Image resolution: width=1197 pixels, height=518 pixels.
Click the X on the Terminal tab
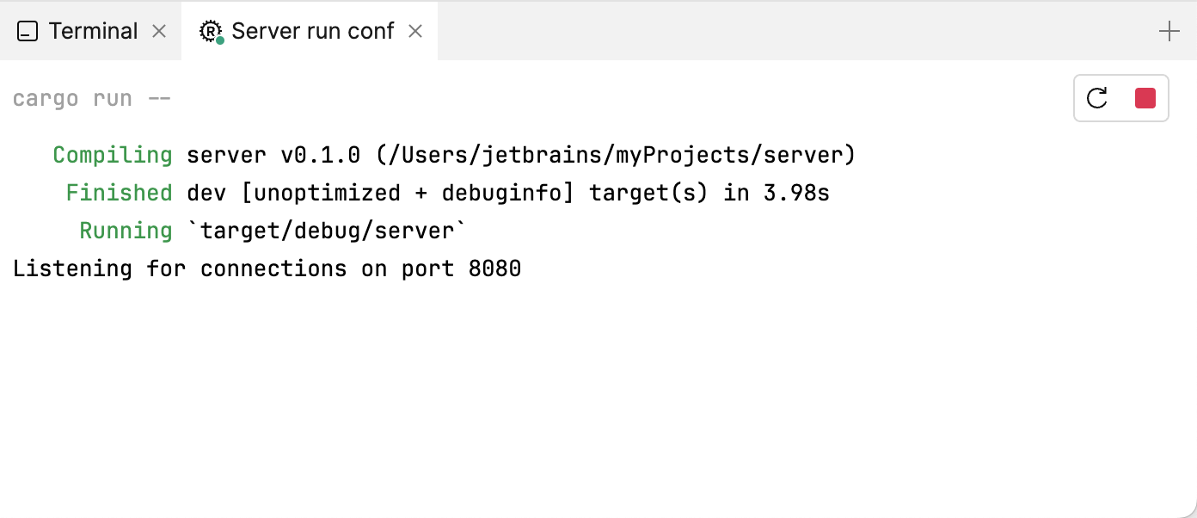click(x=158, y=30)
